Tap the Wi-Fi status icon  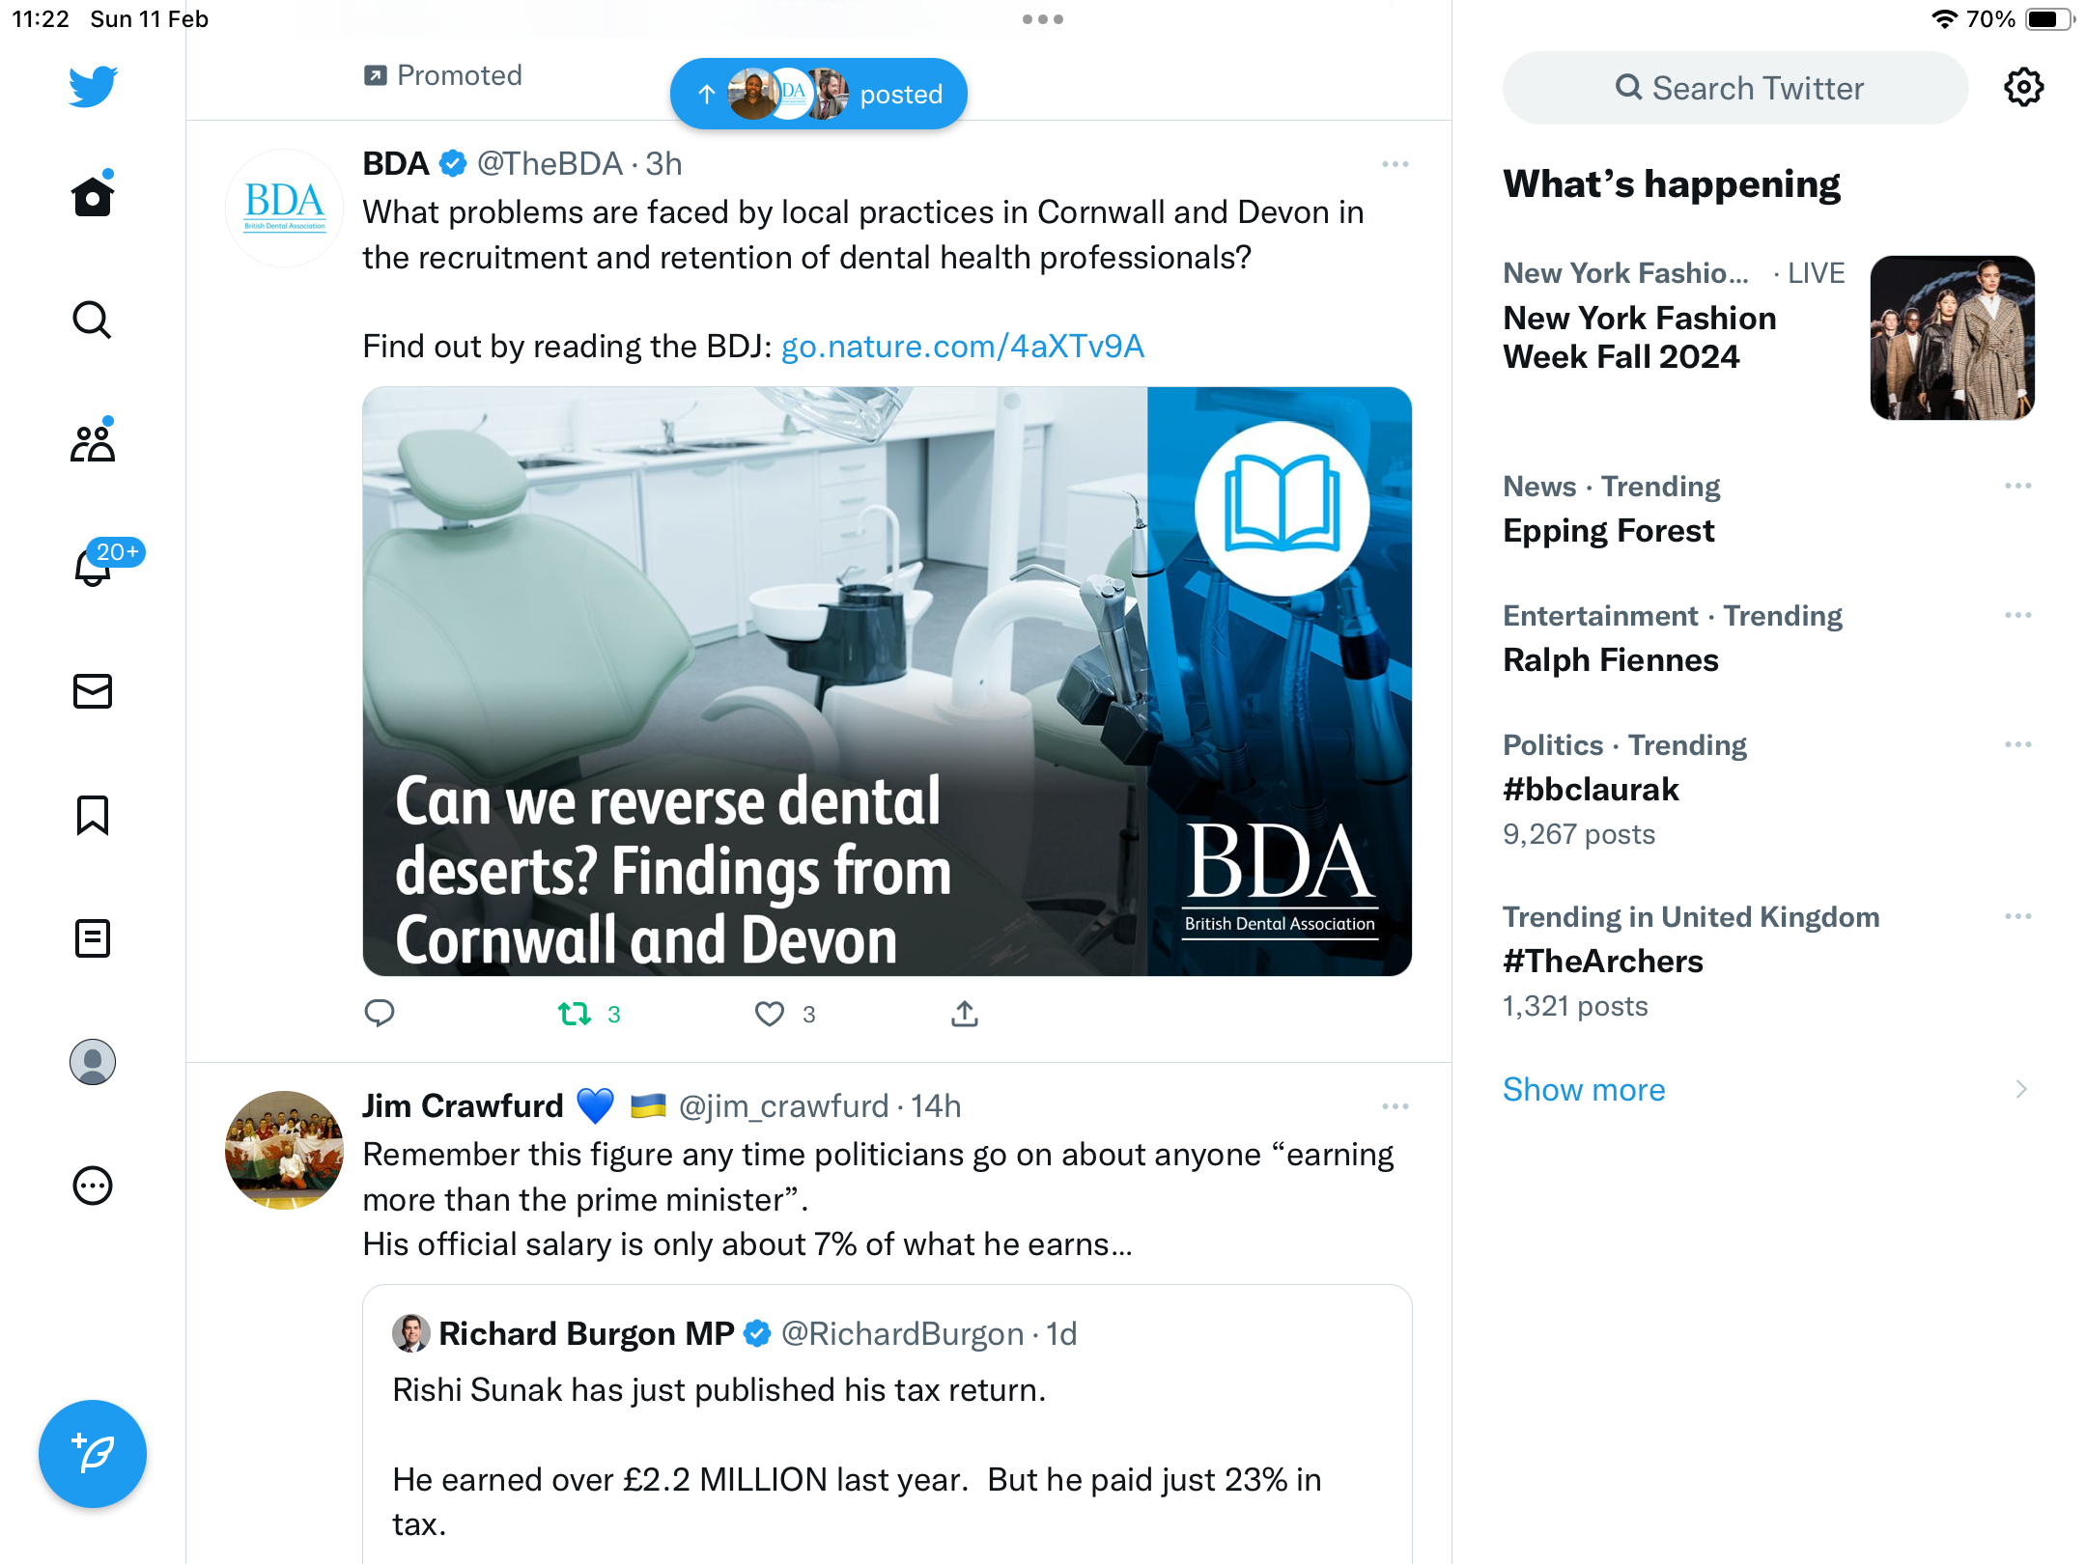click(x=1943, y=19)
